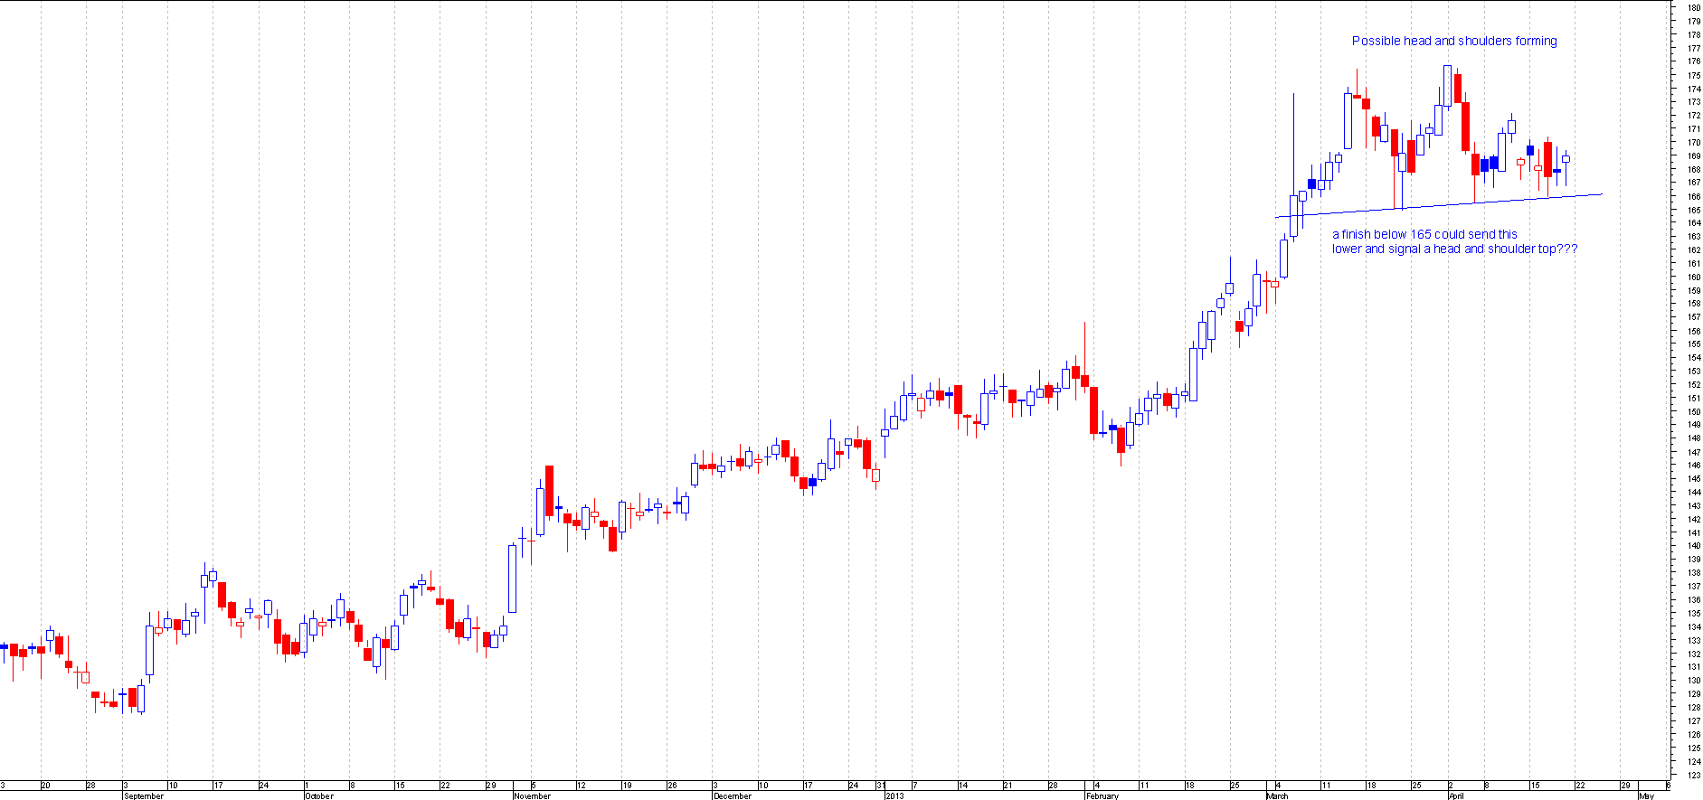Select the December month label

tap(732, 795)
